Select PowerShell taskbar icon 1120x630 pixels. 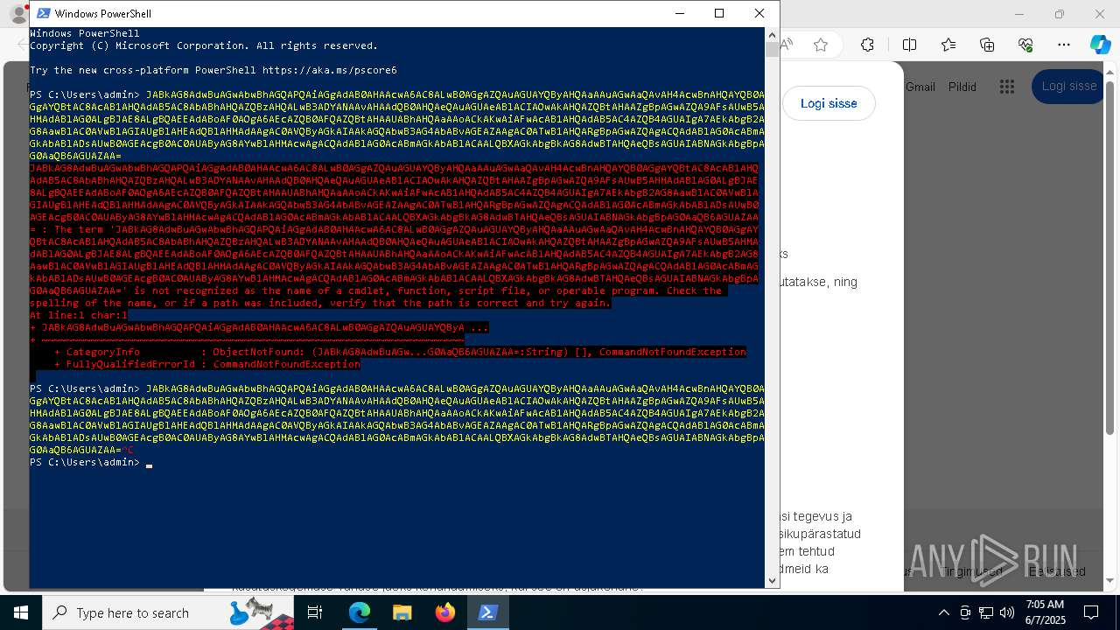click(x=487, y=612)
